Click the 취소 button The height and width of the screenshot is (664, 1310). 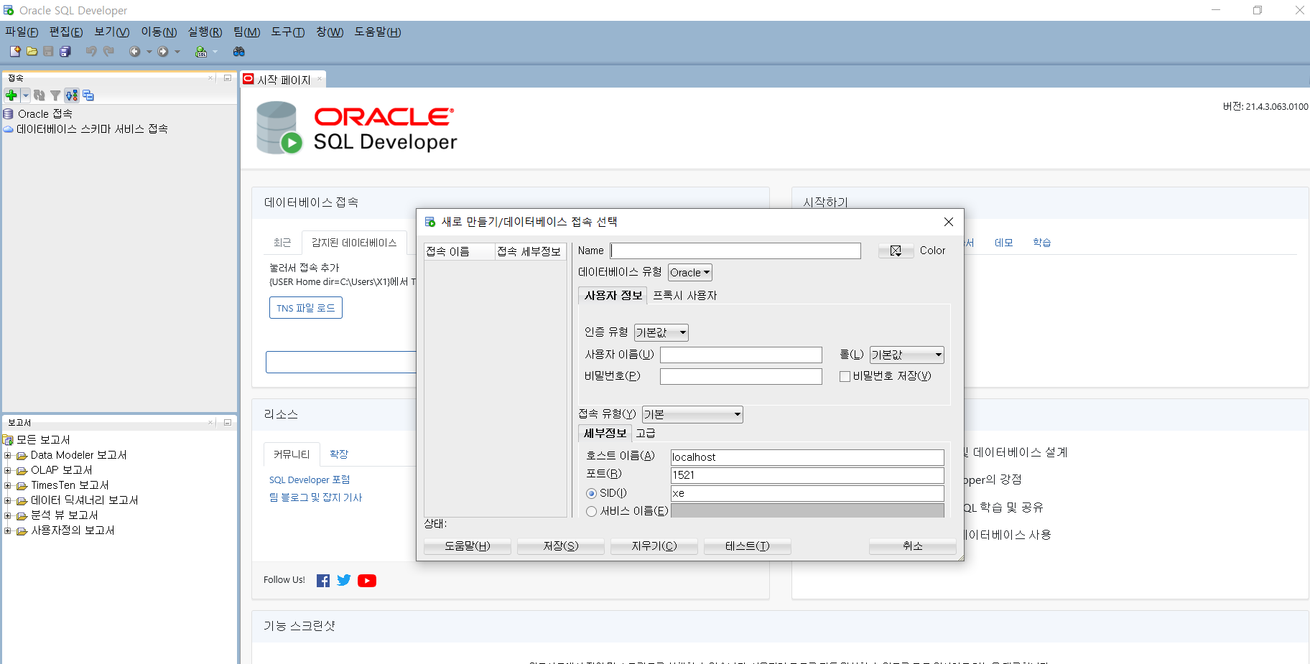913,546
